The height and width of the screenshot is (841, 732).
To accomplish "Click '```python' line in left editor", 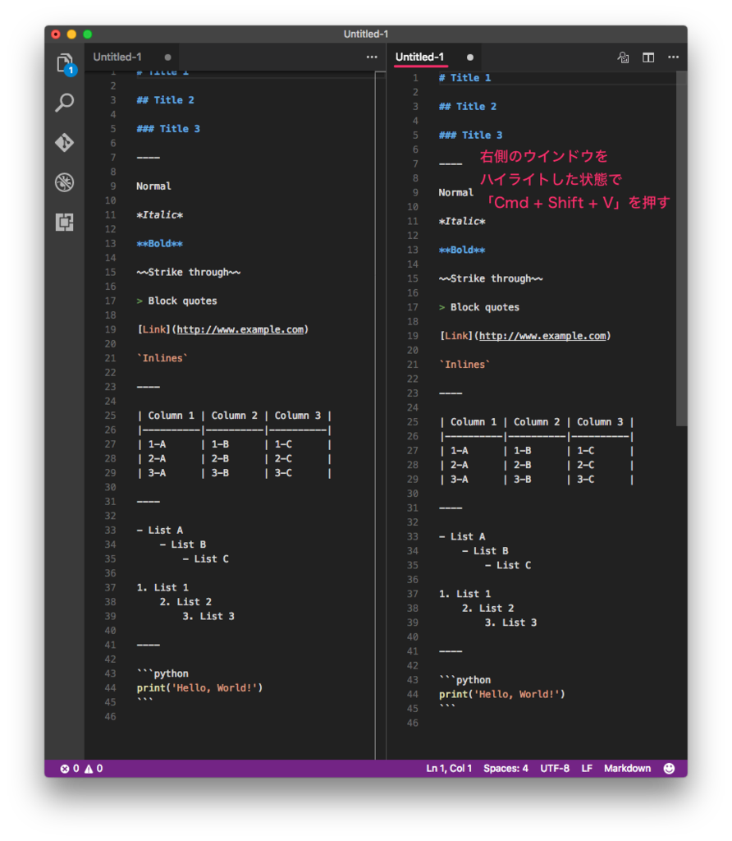I will [162, 673].
